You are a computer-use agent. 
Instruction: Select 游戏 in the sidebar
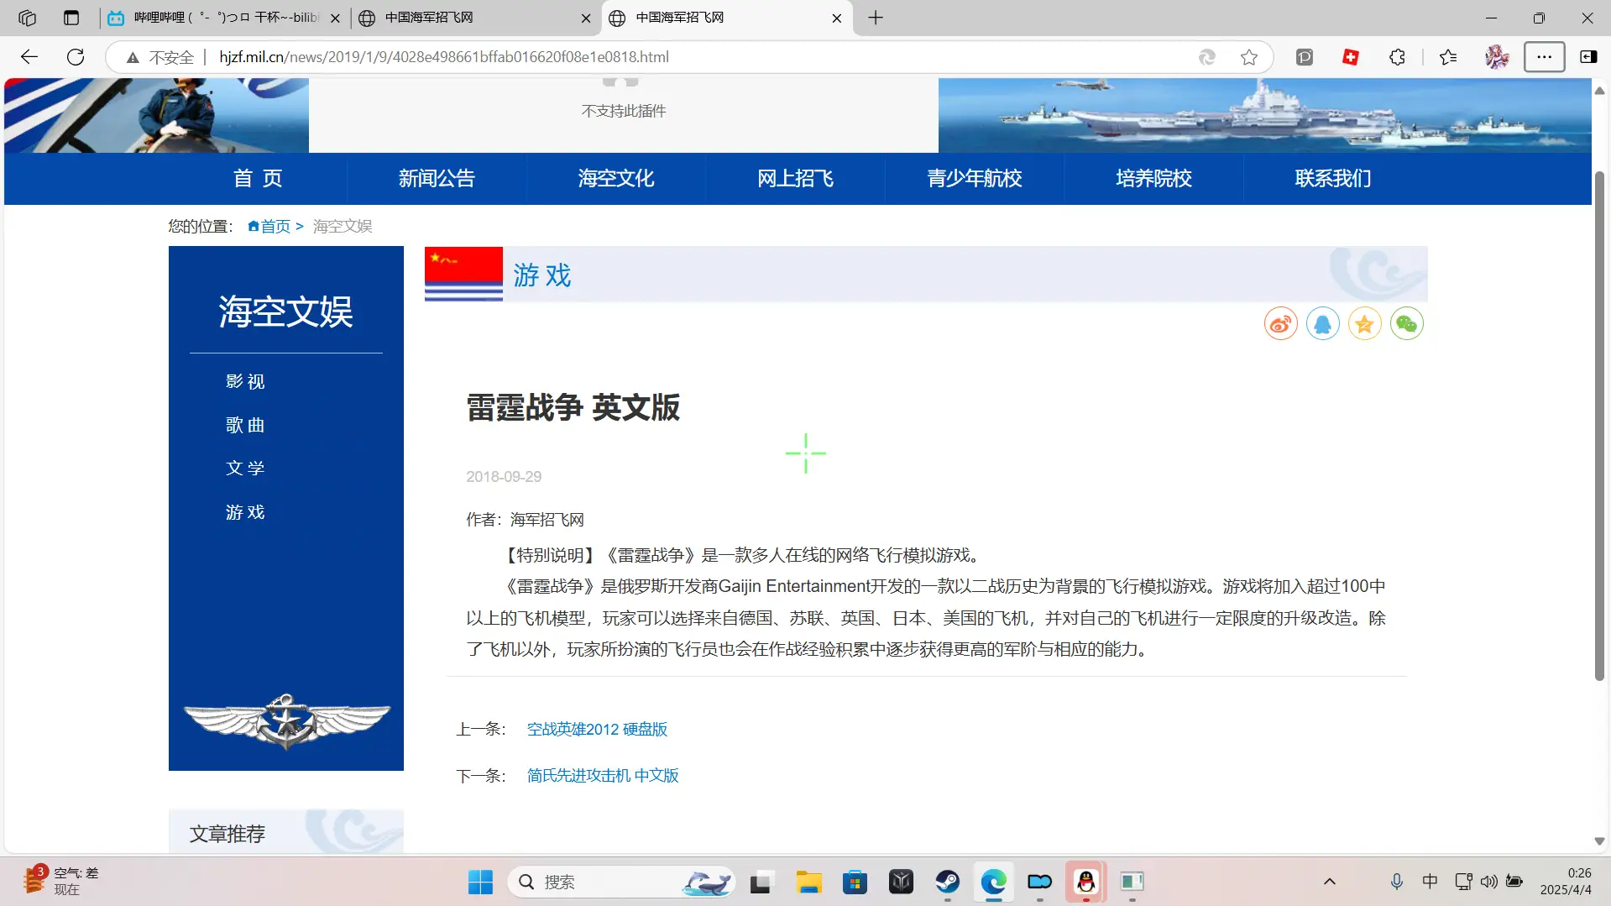(245, 512)
